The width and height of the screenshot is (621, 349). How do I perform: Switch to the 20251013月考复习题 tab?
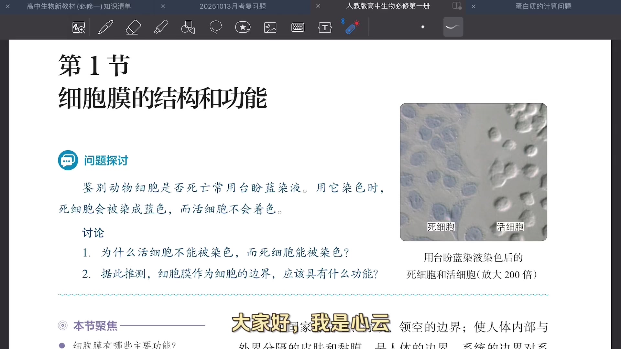click(232, 6)
